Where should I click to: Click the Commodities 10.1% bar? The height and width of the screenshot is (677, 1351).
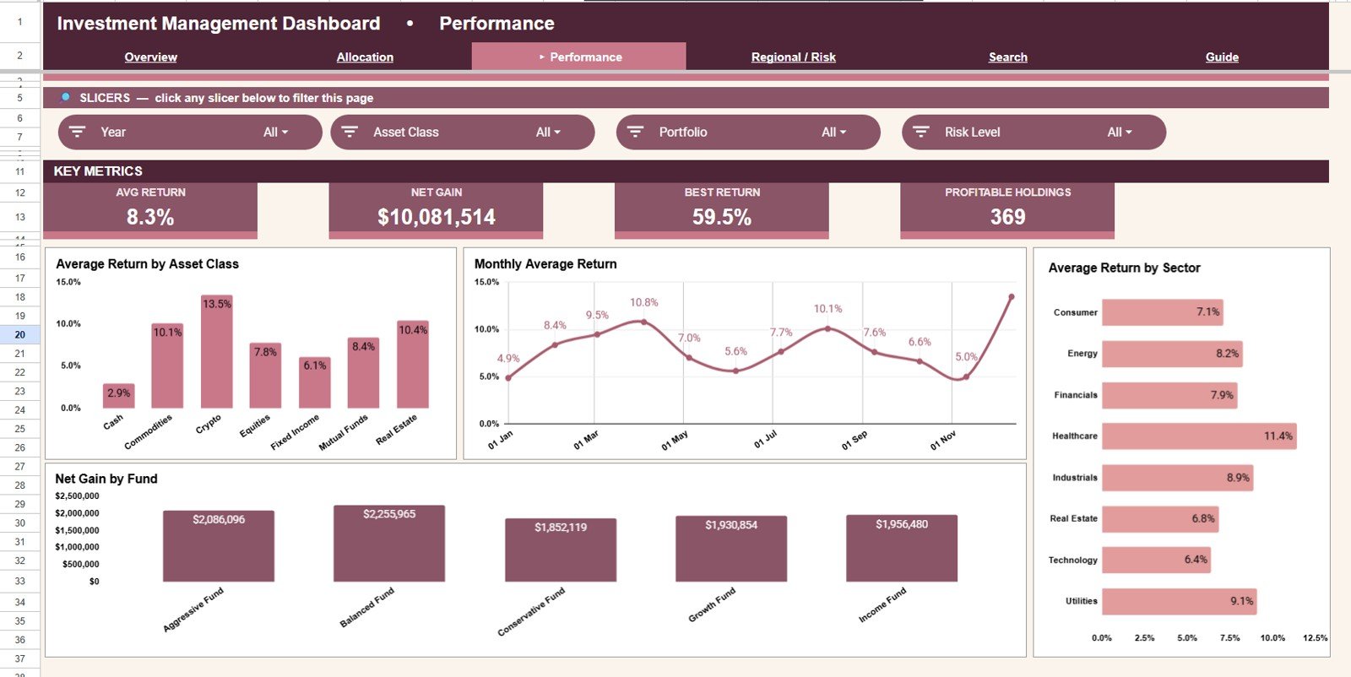[x=167, y=366]
